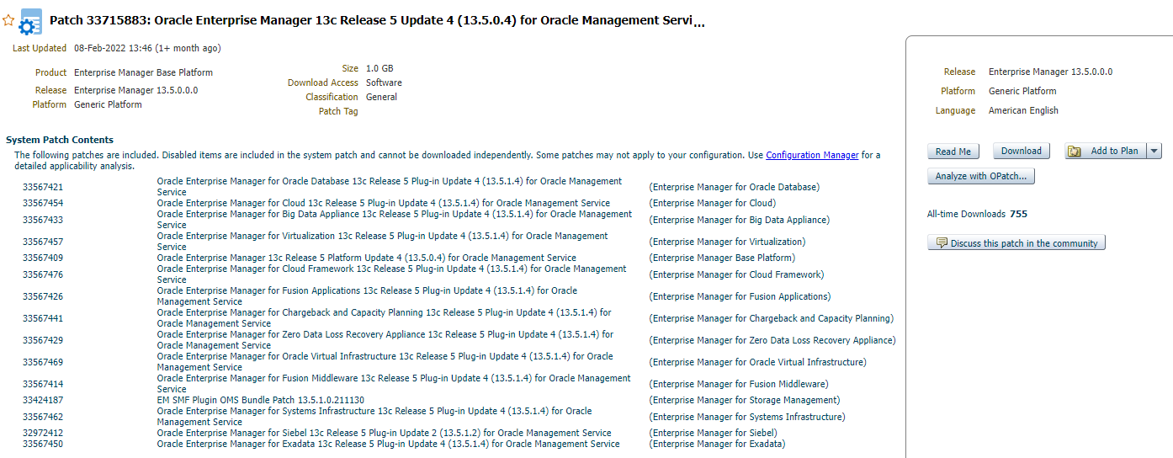
Task: Click the Download Access value Software
Action: [x=384, y=83]
